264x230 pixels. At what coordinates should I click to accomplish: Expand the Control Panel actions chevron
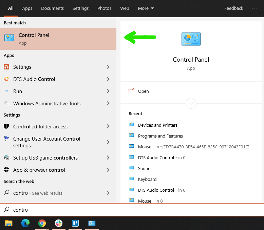tap(191, 103)
